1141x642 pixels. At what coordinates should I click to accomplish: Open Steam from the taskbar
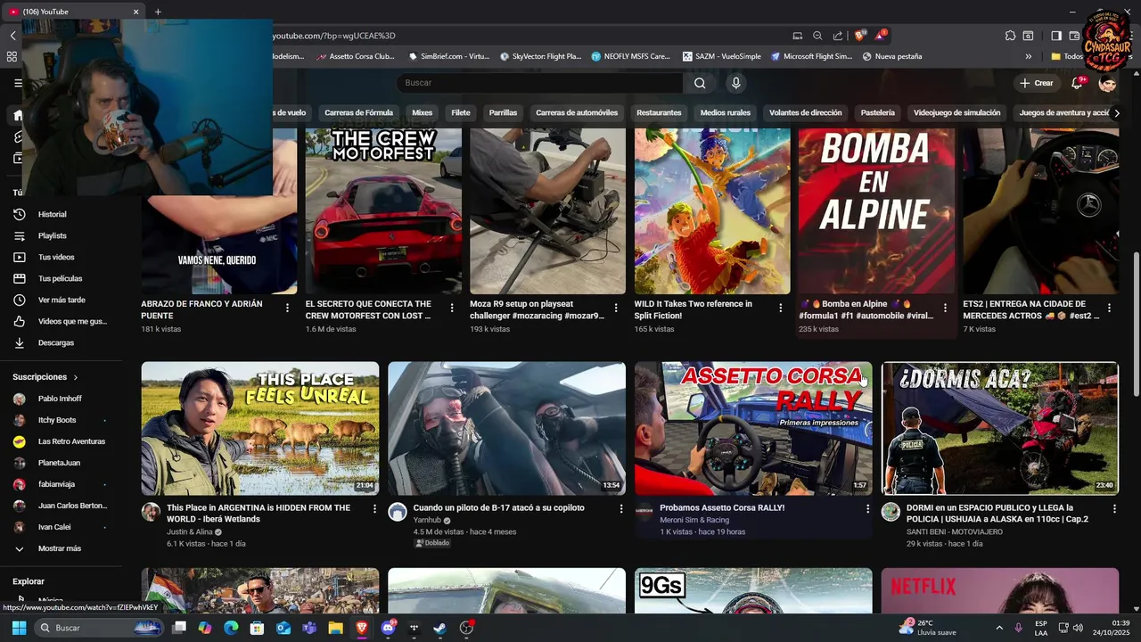point(439,628)
